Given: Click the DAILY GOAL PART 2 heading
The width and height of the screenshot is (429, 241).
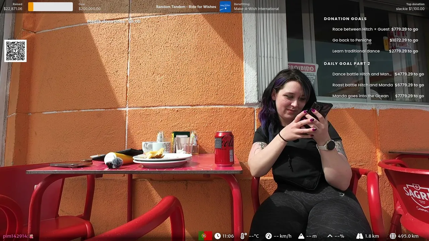Looking at the screenshot, I should point(347,64).
